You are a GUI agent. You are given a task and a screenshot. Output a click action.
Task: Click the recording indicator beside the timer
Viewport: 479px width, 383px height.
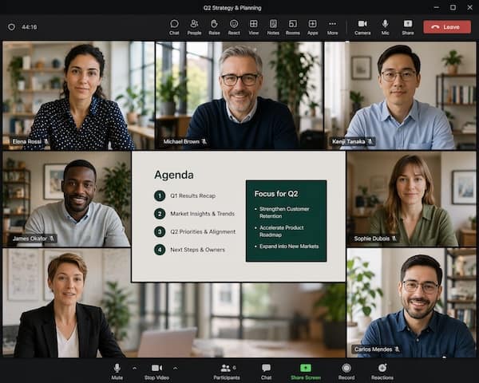point(12,27)
